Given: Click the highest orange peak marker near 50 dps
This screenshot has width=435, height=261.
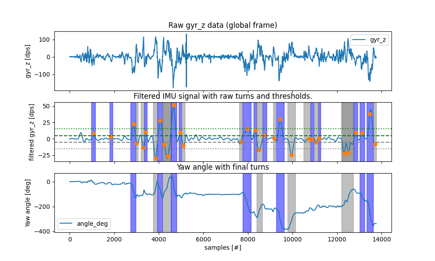Looking at the screenshot, I should [x=174, y=106].
